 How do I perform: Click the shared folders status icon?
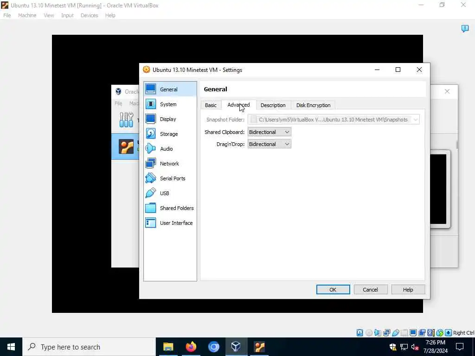pos(404,333)
